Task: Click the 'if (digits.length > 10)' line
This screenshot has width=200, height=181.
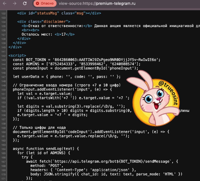Action: tap(74, 111)
